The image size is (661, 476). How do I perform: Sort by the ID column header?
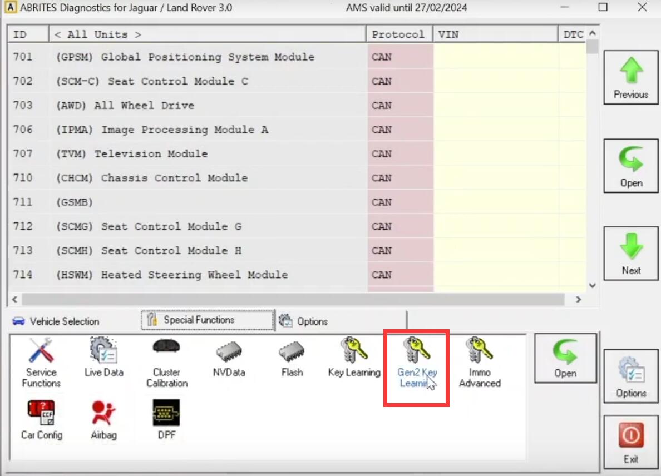28,34
